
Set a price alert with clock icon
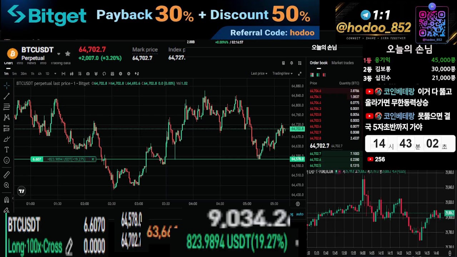coord(96,74)
